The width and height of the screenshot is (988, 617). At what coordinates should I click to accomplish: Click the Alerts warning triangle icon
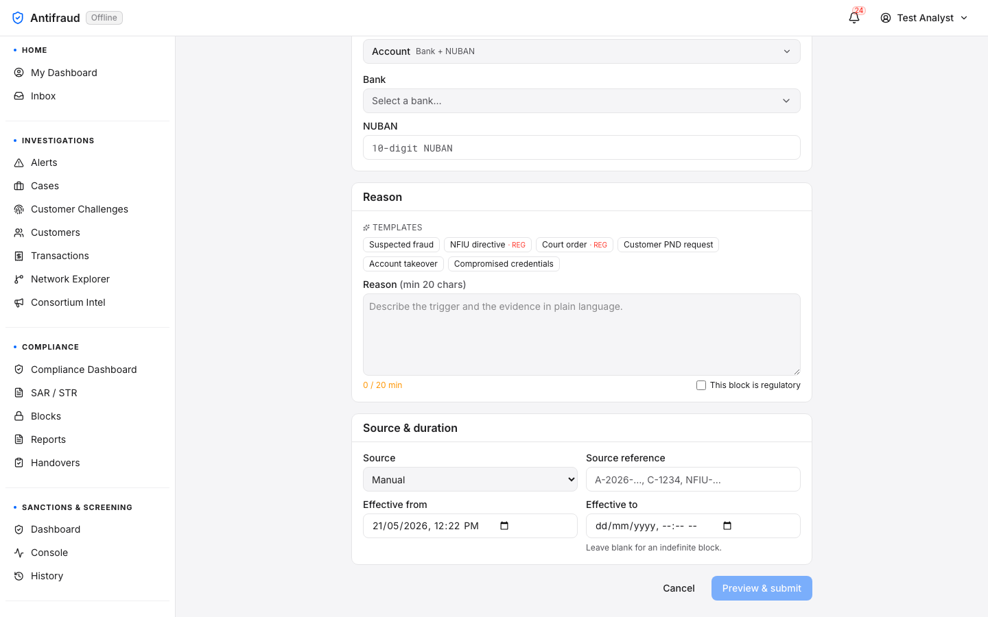tap(19, 162)
